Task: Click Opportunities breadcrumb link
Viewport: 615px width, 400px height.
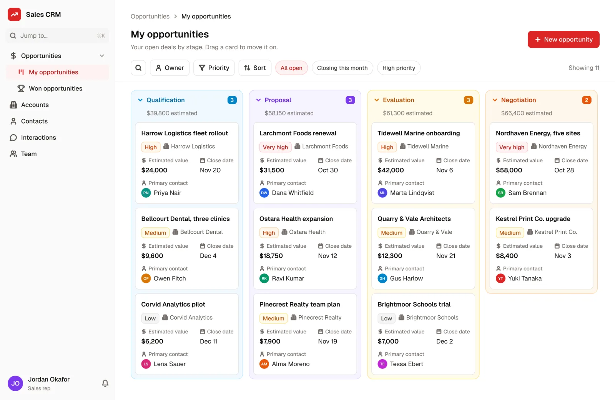Action: [x=150, y=16]
